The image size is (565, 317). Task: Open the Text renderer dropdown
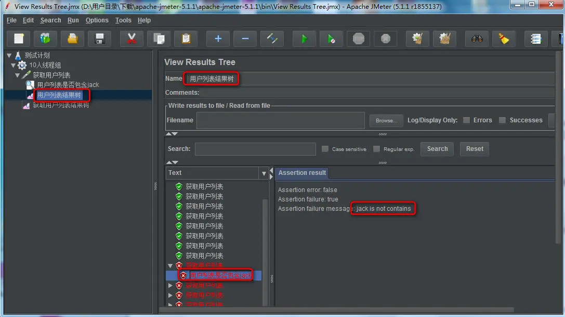264,173
